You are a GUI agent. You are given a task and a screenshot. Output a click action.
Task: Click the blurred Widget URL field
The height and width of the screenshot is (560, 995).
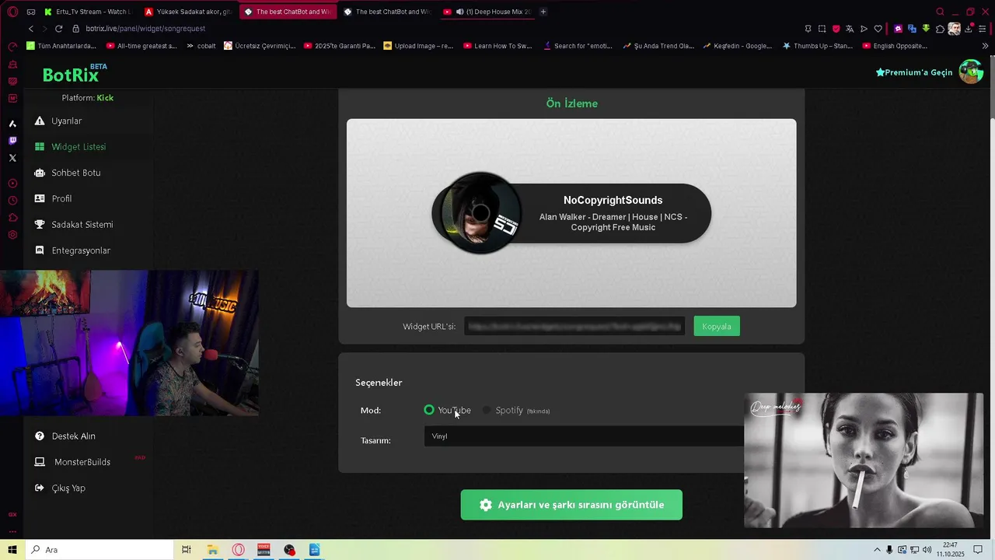point(574,327)
